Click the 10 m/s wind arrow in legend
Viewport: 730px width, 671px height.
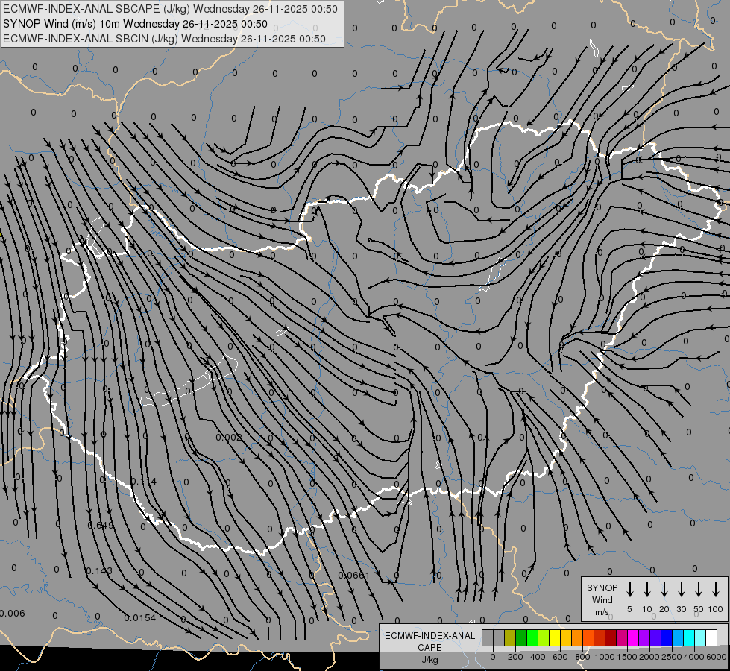pos(646,590)
